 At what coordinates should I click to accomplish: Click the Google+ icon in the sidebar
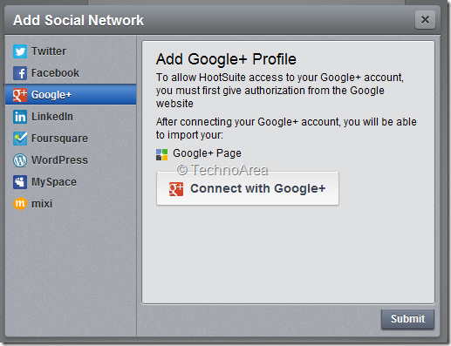(x=20, y=95)
